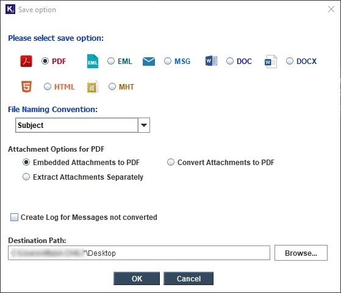Click the Kernel app logo in title bar
This screenshot has height=293, width=341.
[10, 9]
